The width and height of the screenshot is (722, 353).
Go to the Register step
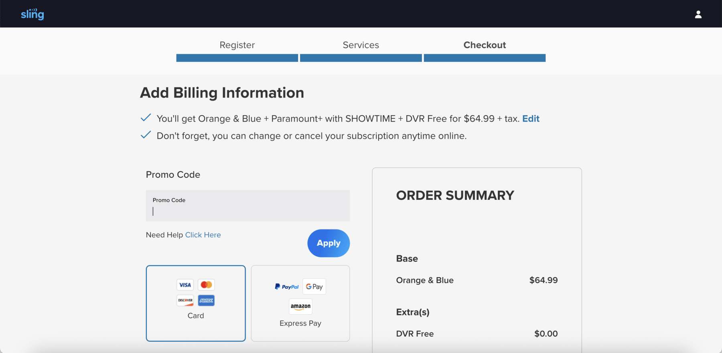237,45
